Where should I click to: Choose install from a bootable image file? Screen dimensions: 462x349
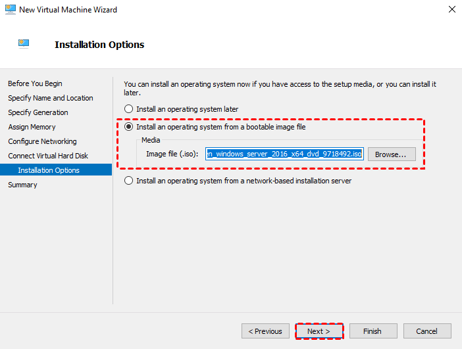[x=129, y=127]
